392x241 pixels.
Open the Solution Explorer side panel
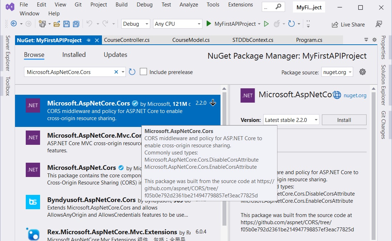[x=383, y=85]
